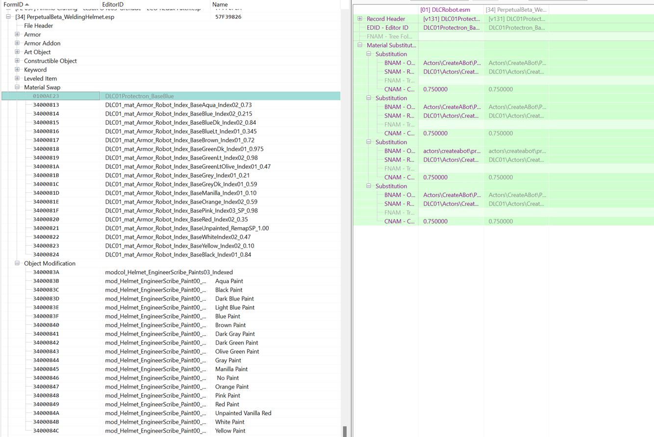This screenshot has width=654, height=437.
Task: Select the BaseUnpainted_RemapSP_1.00 record
Action: tap(171, 228)
